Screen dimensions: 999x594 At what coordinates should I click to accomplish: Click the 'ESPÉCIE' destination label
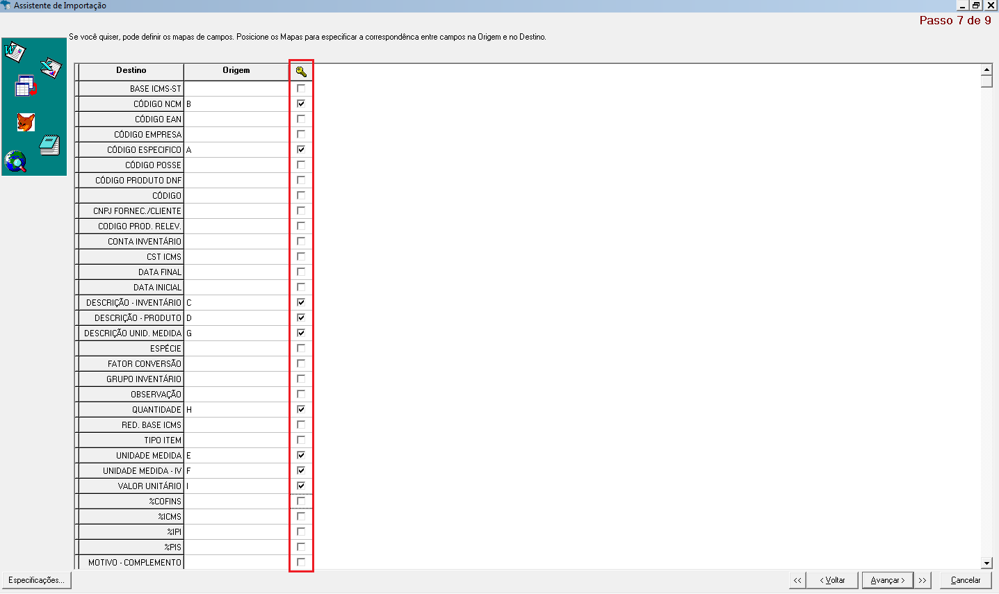pyautogui.click(x=165, y=348)
